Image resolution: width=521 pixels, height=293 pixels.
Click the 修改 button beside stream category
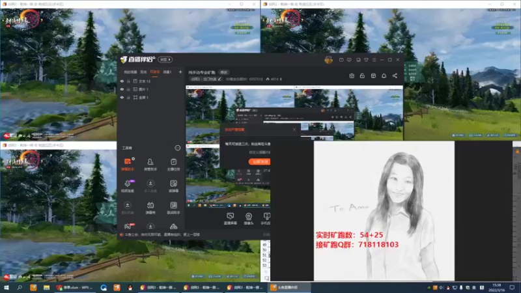tap(223, 72)
